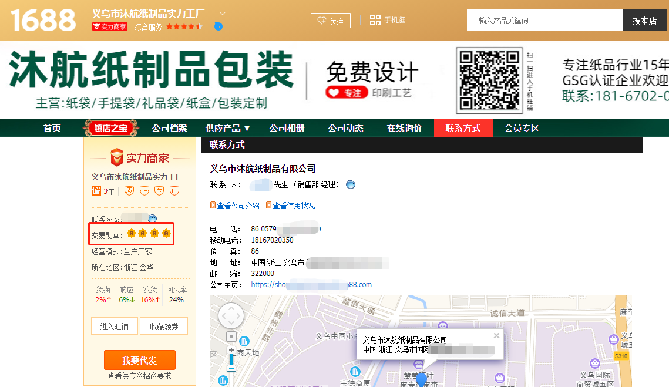
Task: Click the blue Wangwang icon in header
Action: [x=218, y=26]
